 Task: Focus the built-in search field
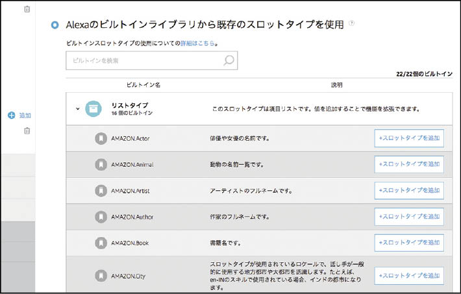(x=152, y=60)
